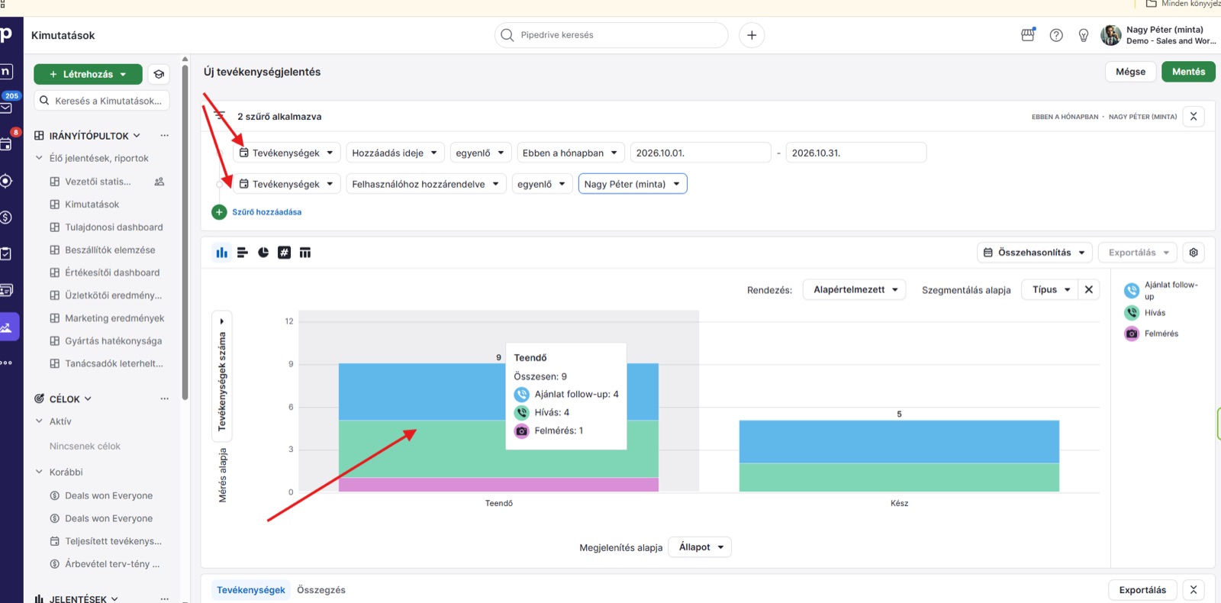Open the Ebben a hónapban period dropdown
1221x603 pixels.
pos(570,153)
